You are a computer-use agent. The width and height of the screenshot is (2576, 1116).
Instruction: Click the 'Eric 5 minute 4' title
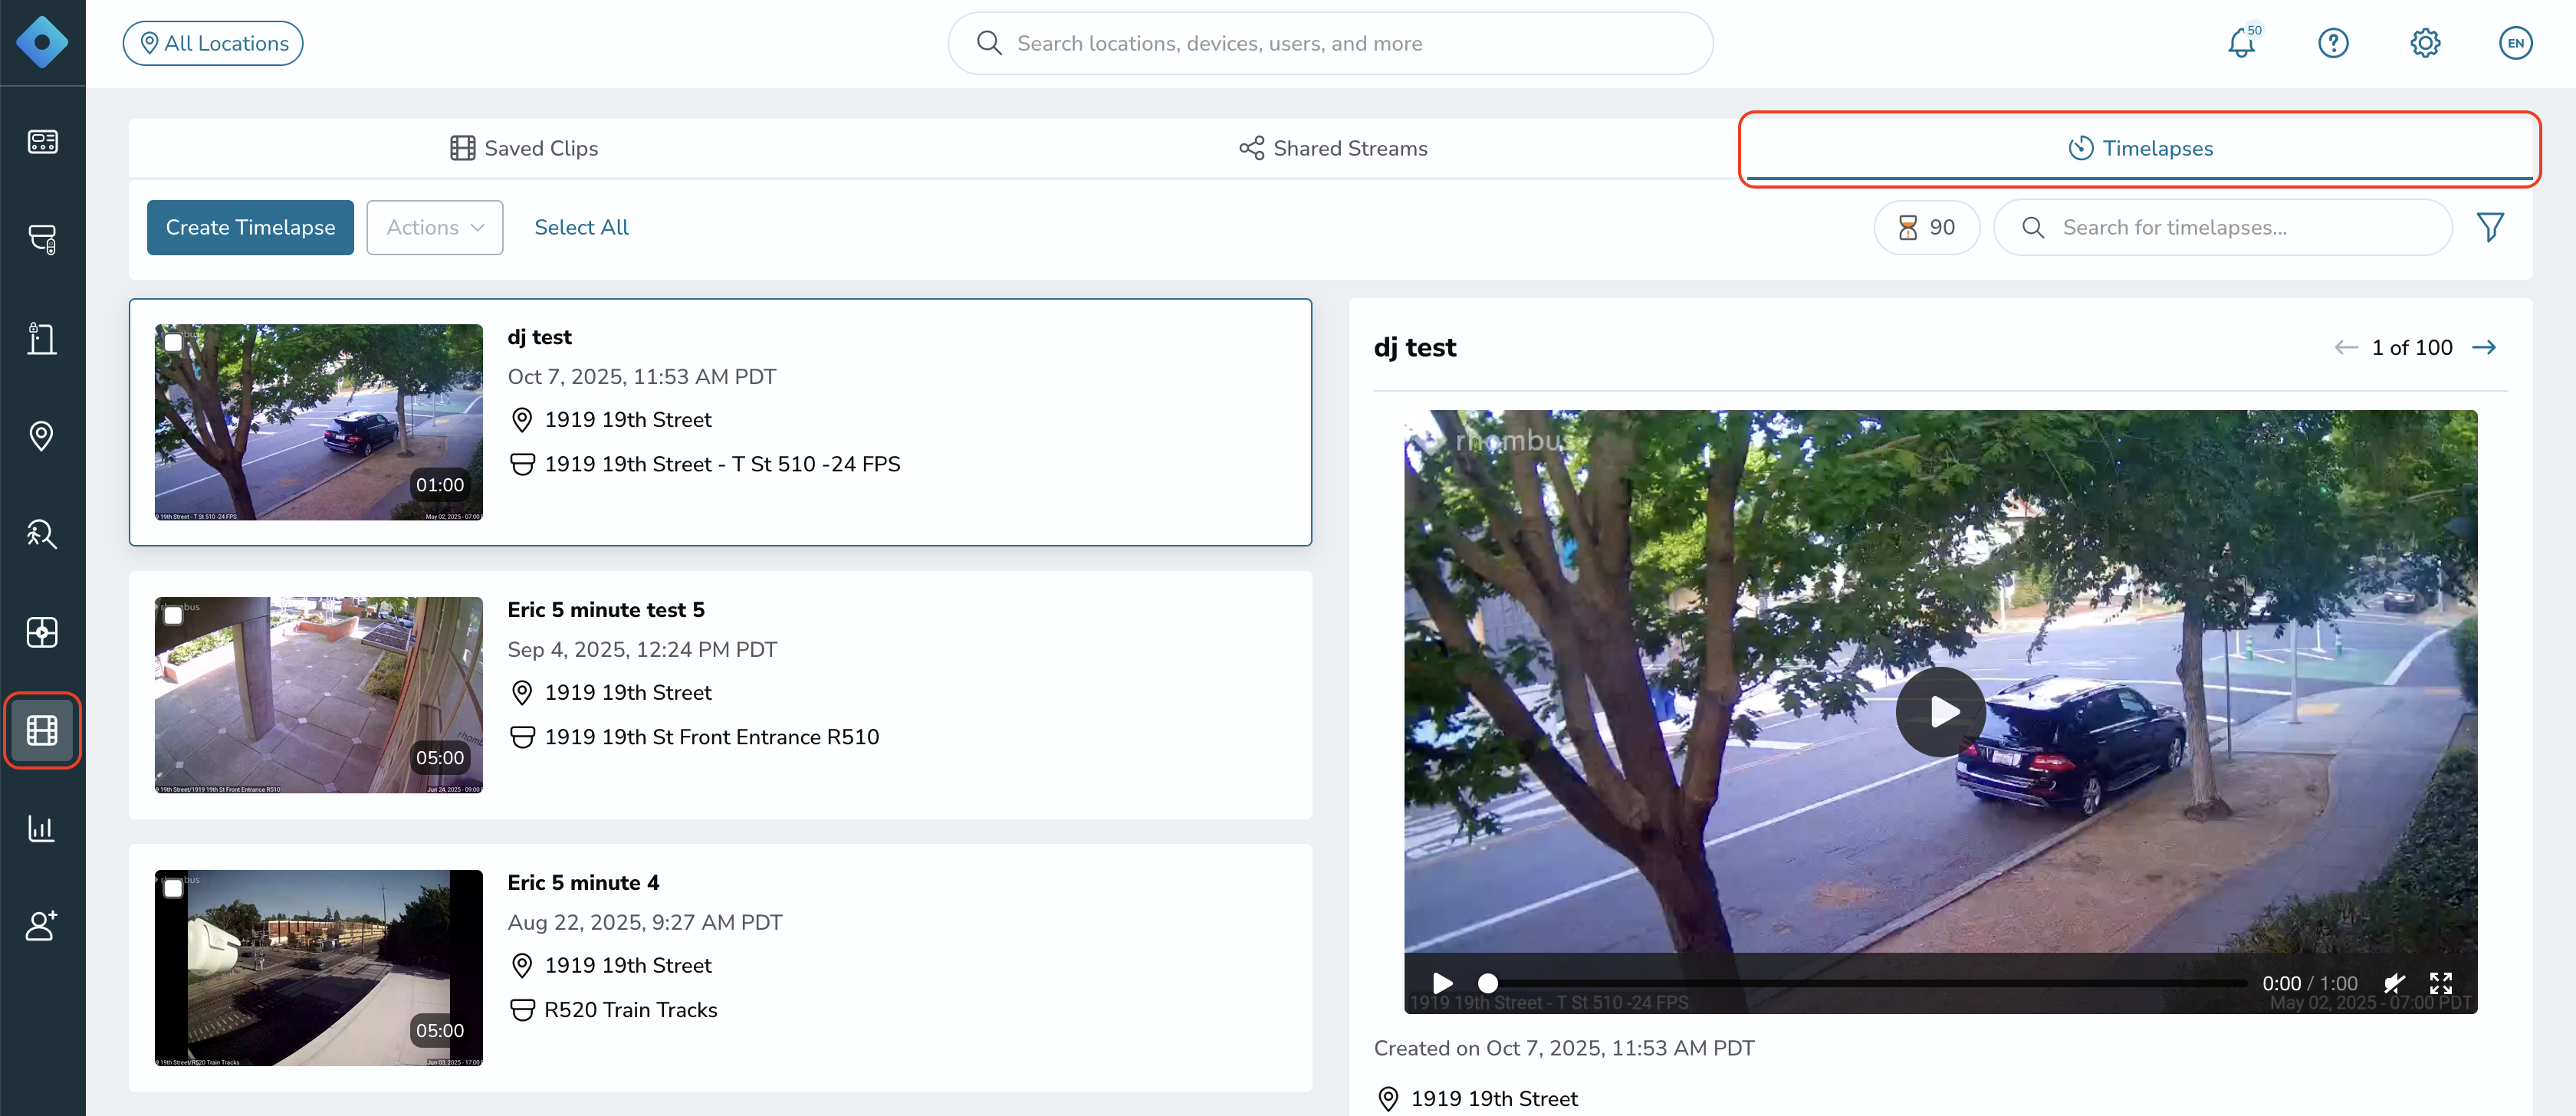pyautogui.click(x=583, y=883)
